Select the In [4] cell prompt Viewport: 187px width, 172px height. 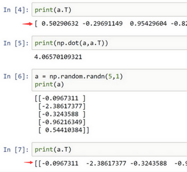(x=16, y=10)
